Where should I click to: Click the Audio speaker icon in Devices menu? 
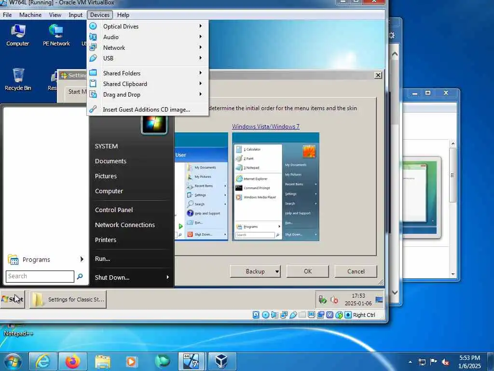93,37
